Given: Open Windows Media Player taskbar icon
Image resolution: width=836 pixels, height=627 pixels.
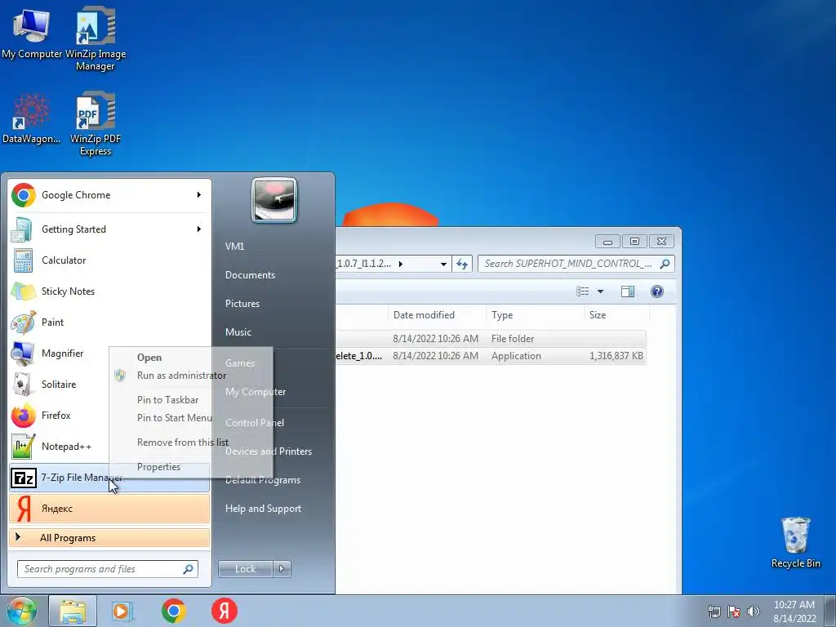Looking at the screenshot, I should point(122,611).
